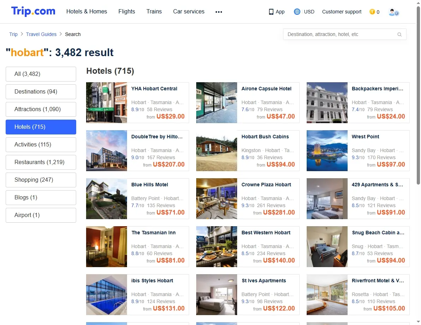Select the Hotels (715) filter
Image resolution: width=421 pixels, height=325 pixels.
click(x=41, y=127)
